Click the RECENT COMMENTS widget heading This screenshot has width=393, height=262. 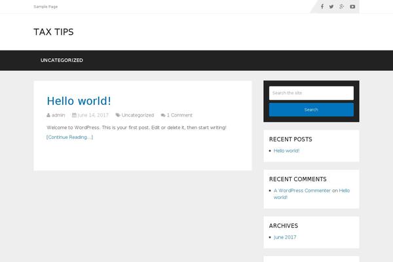[298, 179]
